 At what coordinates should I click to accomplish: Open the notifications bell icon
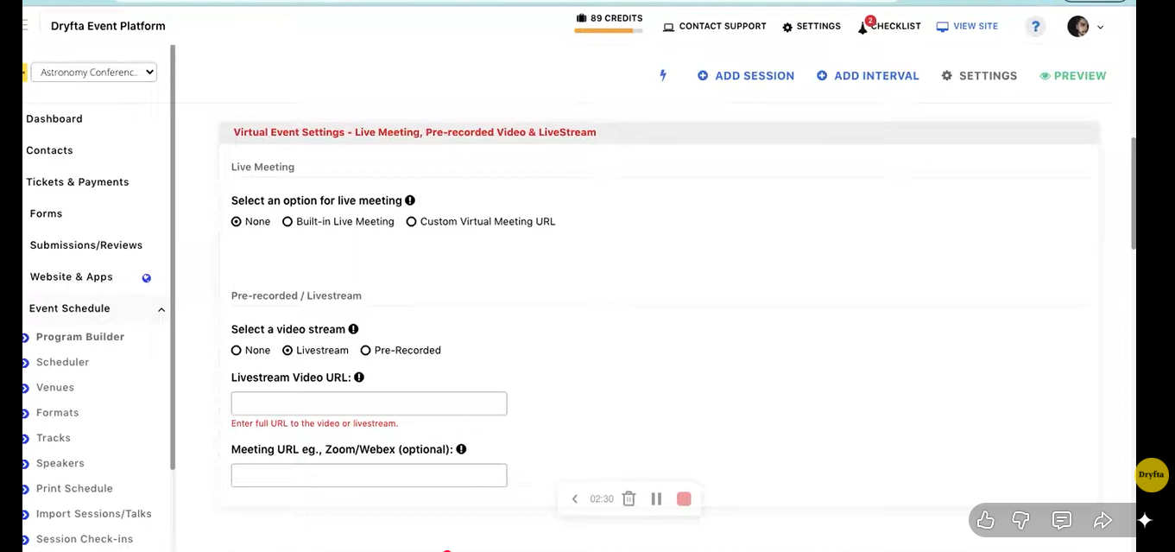point(862,27)
